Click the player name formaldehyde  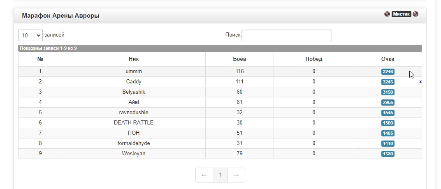point(134,143)
